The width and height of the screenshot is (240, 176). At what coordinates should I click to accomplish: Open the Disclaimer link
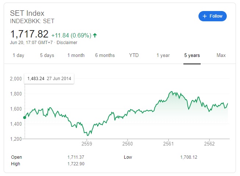pos(67,43)
